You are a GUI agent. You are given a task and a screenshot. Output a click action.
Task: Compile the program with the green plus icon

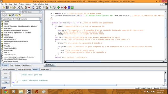click(59, 8)
